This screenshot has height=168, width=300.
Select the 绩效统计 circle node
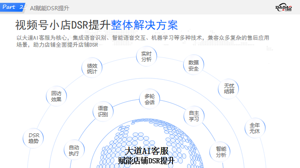[x=92, y=68]
